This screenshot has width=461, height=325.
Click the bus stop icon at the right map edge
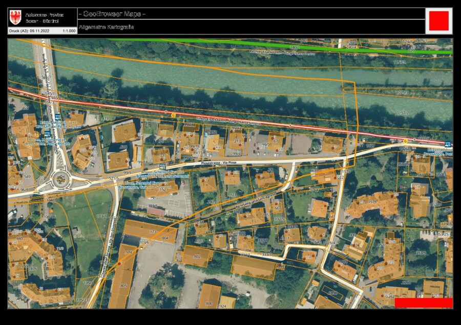tap(448, 145)
